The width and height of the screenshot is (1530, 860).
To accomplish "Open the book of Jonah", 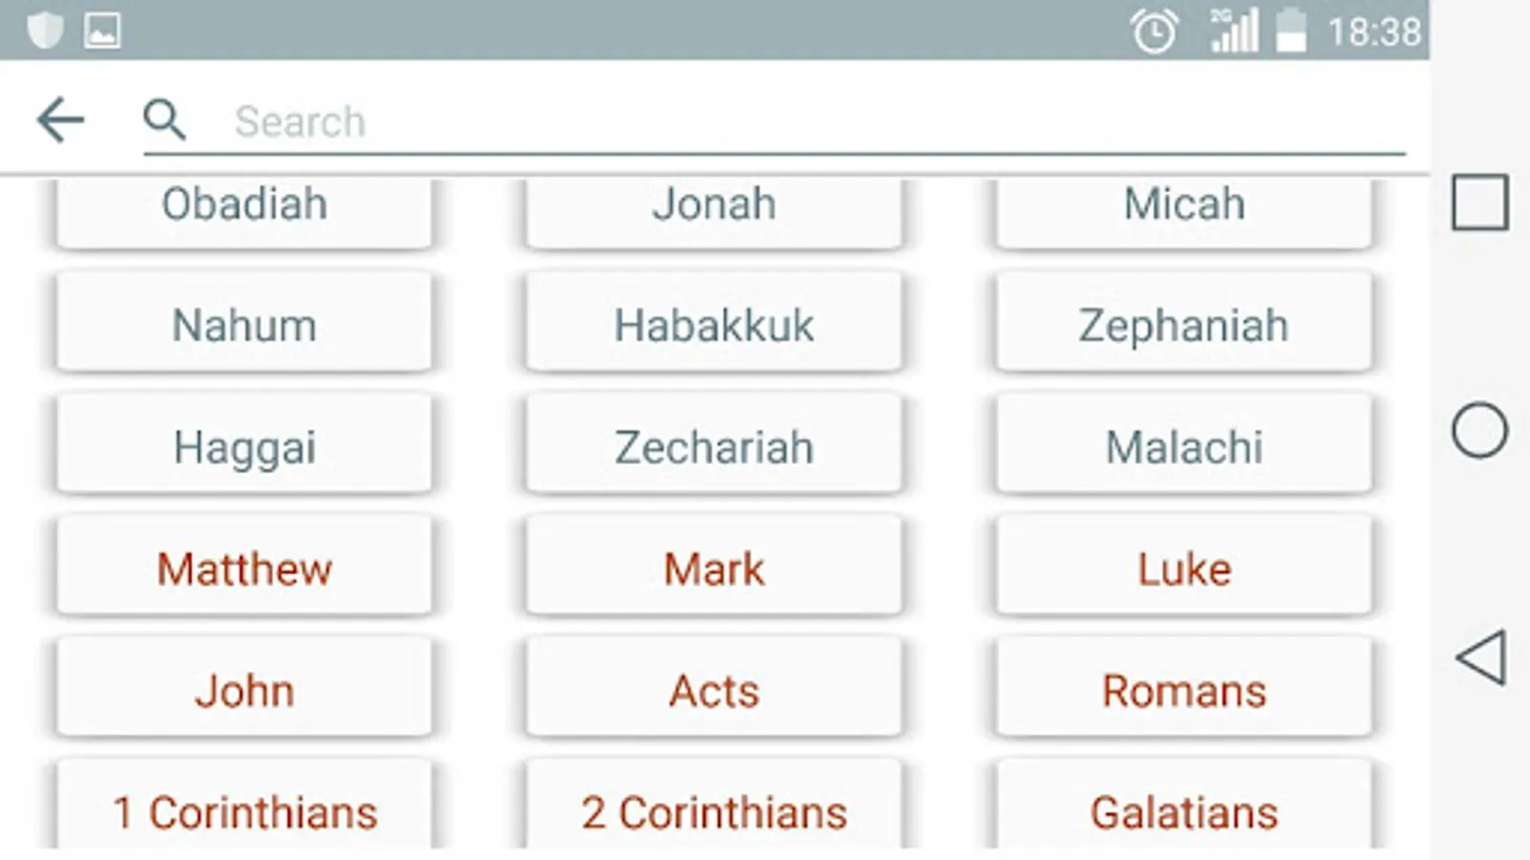I will (x=713, y=212).
